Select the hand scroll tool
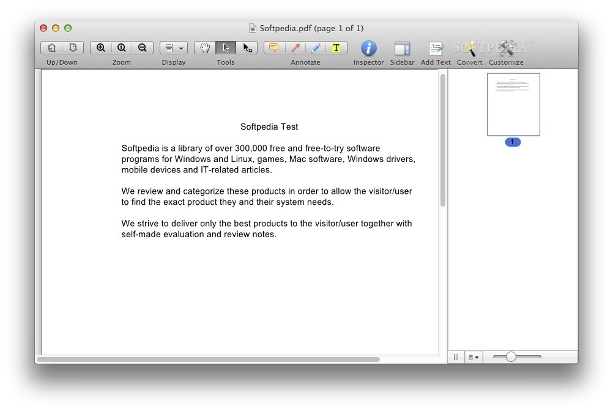Image resolution: width=613 pixels, height=412 pixels. coord(205,48)
